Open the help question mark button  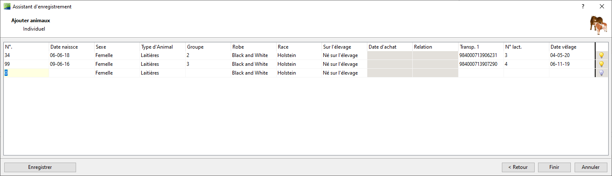(583, 7)
